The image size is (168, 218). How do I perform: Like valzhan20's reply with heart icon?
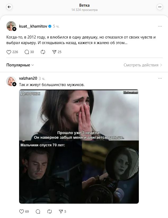(21, 211)
